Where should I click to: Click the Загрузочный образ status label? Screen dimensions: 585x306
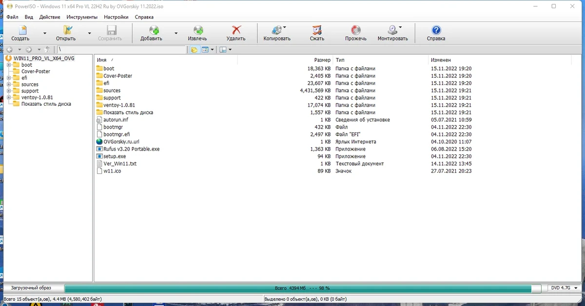[x=33, y=288]
